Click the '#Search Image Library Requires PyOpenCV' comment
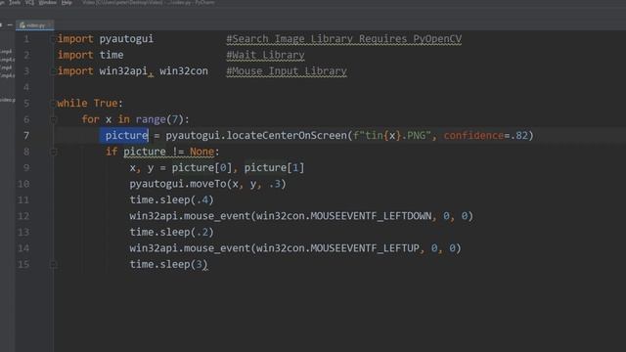The width and height of the screenshot is (626, 352). click(343, 39)
